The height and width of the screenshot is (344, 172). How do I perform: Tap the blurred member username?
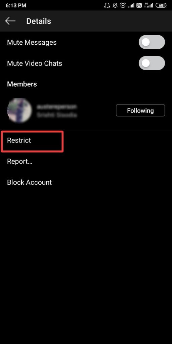click(56, 106)
